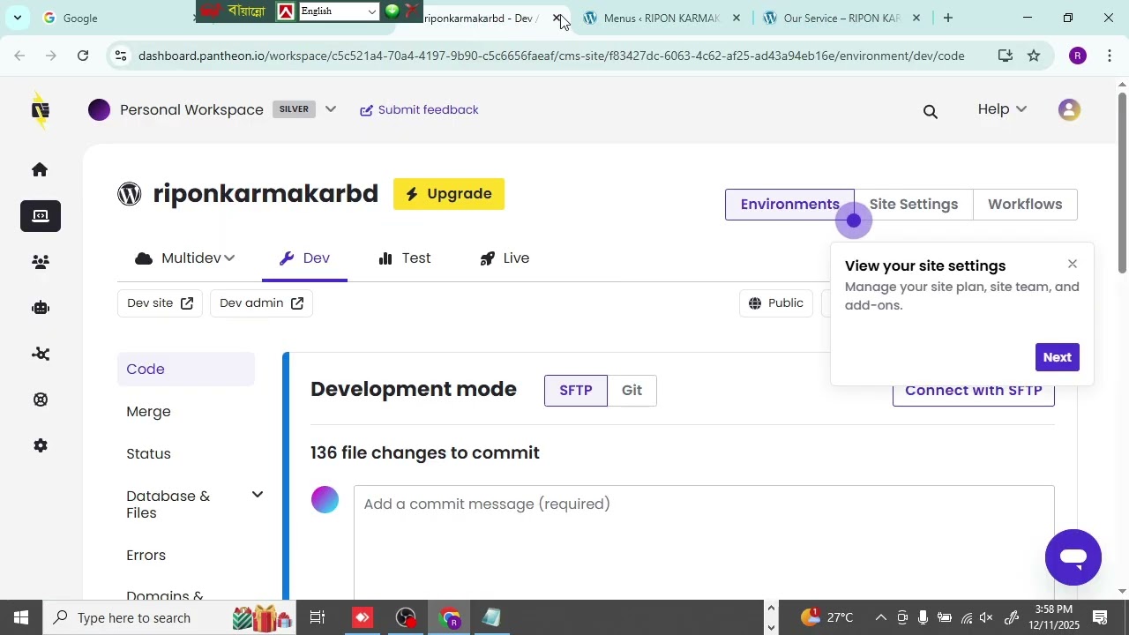Viewport: 1129px width, 635px height.
Task: Open the Dev admin link
Action: (x=261, y=303)
